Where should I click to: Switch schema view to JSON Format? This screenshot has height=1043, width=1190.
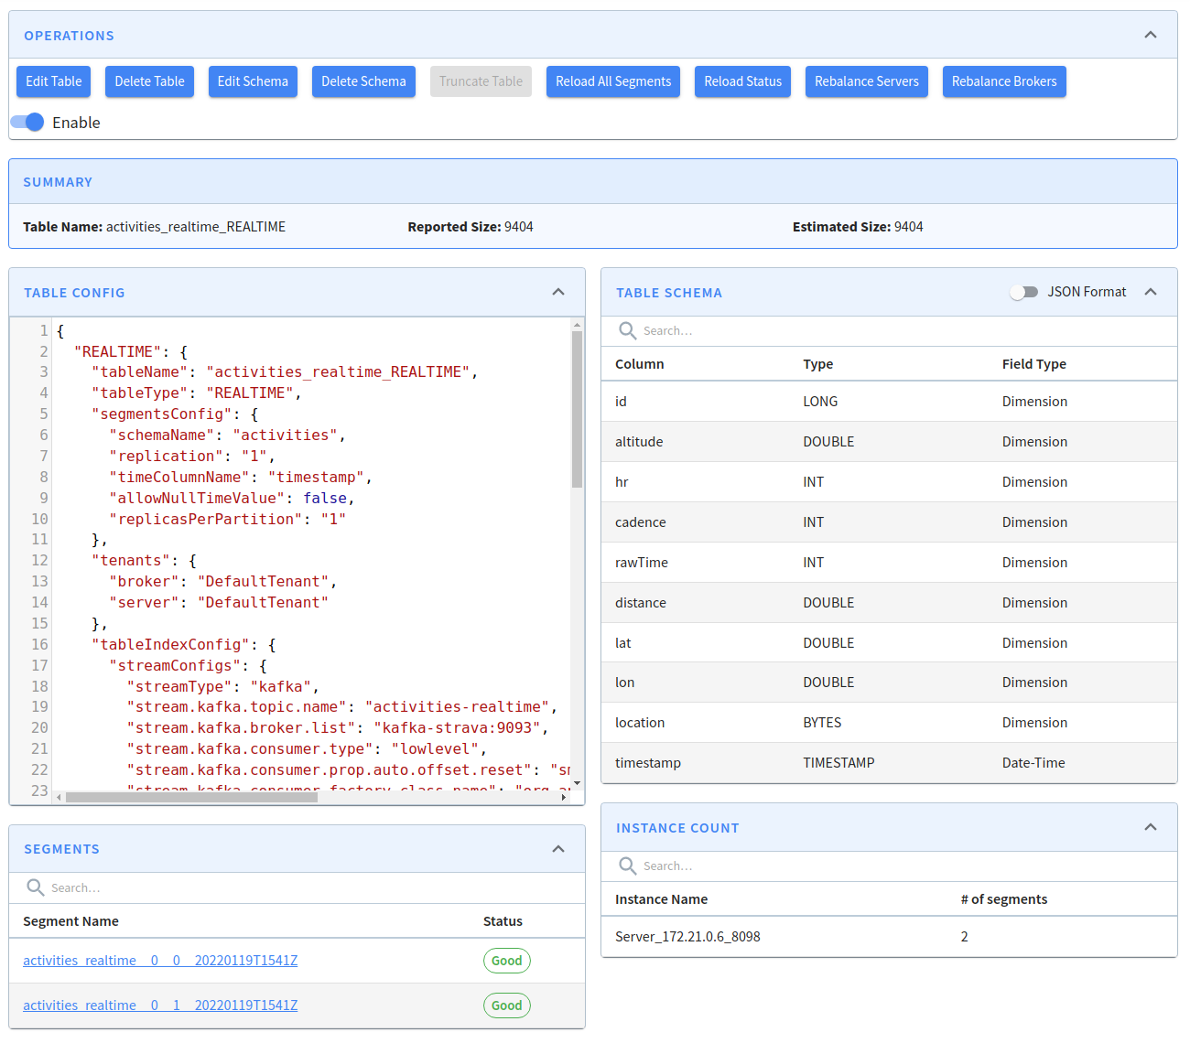[1024, 291]
